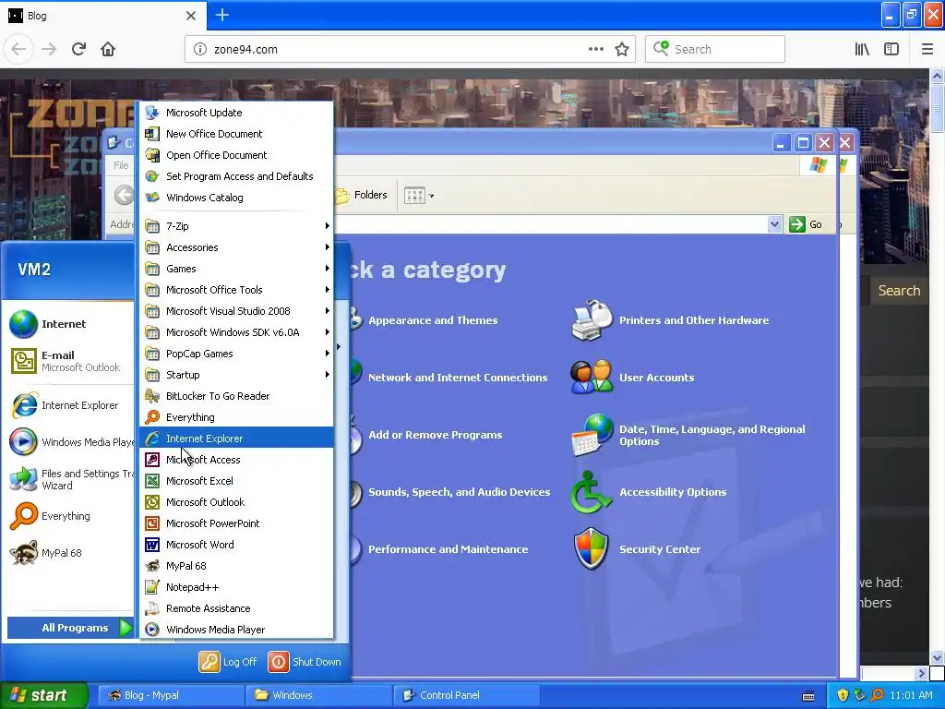Toggle Folders view in Control Panel toolbar
Screen dimensions: 945x709
click(x=361, y=195)
